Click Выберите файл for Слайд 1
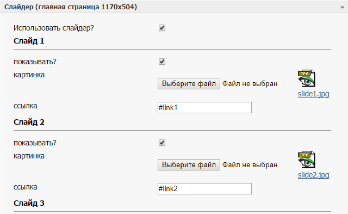This screenshot has width=348, height=214. pyautogui.click(x=189, y=83)
